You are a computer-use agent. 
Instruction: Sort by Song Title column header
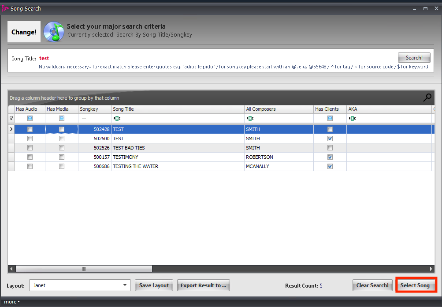(x=178, y=109)
